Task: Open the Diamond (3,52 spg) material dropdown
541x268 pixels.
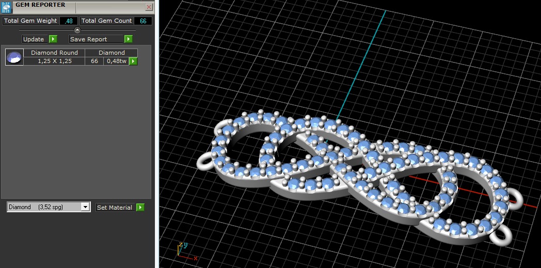Action: [49, 207]
